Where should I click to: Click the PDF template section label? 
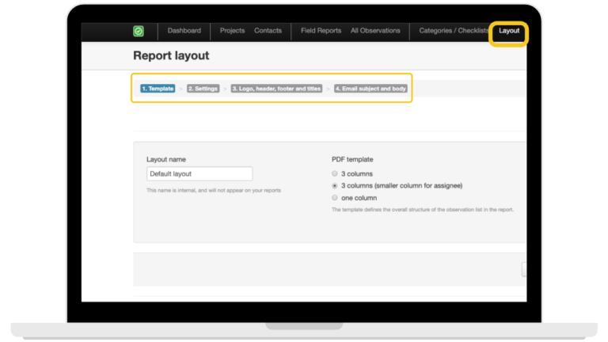click(352, 159)
